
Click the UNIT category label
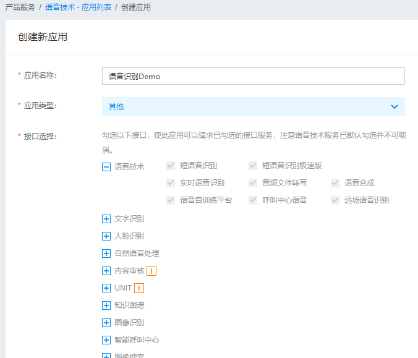(123, 288)
